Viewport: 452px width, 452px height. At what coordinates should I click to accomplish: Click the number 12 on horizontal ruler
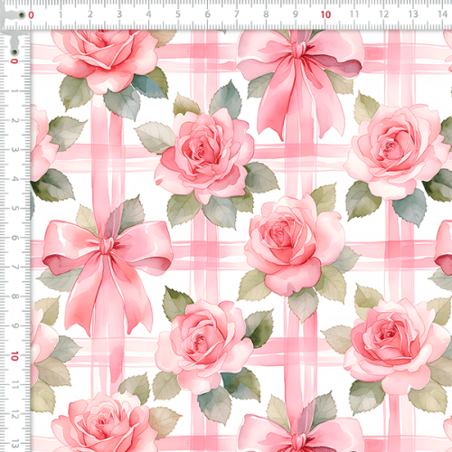pyautogui.click(x=383, y=14)
